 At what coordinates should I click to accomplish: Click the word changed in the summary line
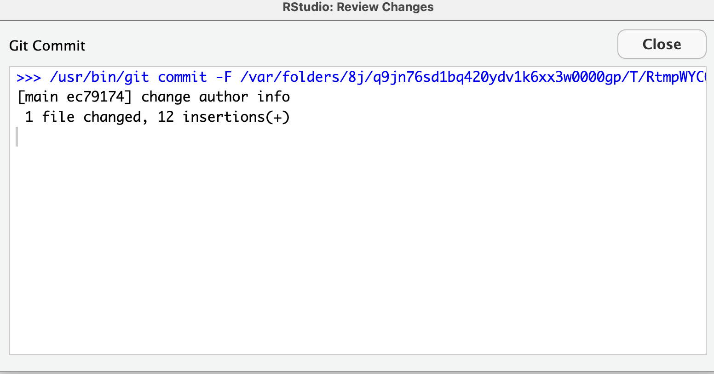coord(112,117)
